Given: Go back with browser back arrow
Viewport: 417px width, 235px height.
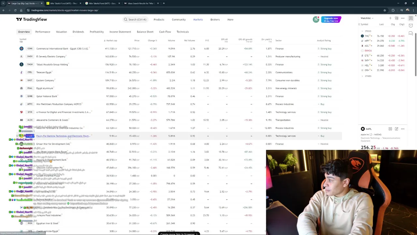Looking at the screenshot, I should 3,10.
